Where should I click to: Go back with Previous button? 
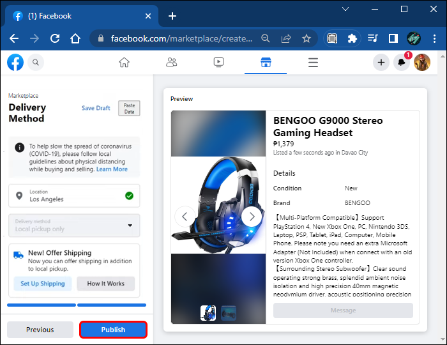pyautogui.click(x=40, y=330)
